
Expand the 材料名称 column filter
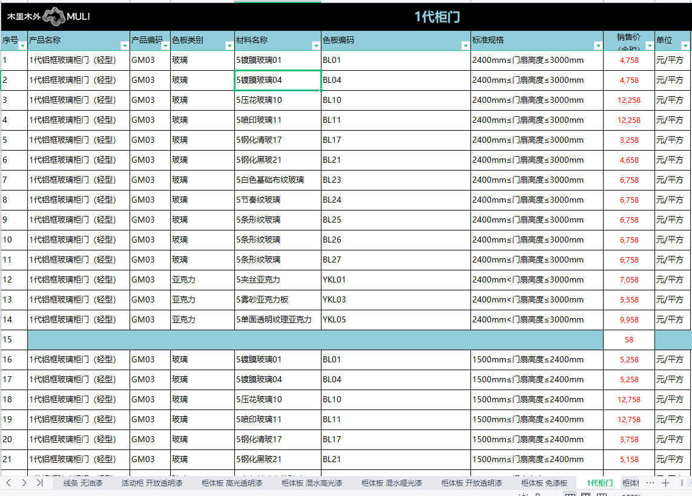315,45
